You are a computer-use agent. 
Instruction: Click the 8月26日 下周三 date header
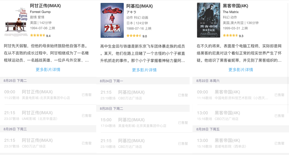coord(48,129)
